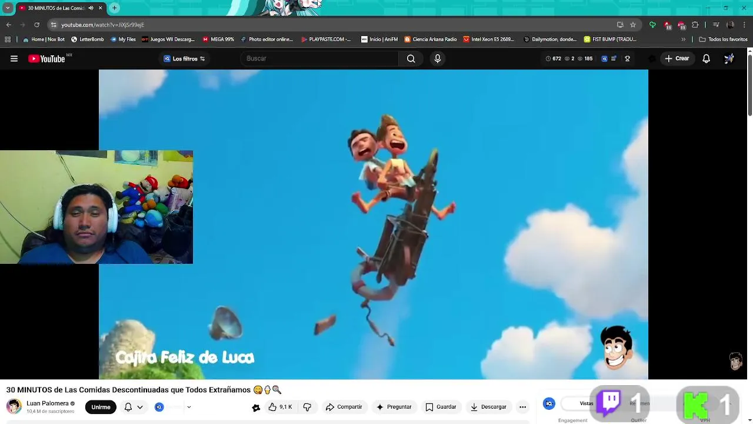This screenshot has width=753, height=424.
Task: Expand the tab search dropdown arrow
Action: (x=8, y=8)
